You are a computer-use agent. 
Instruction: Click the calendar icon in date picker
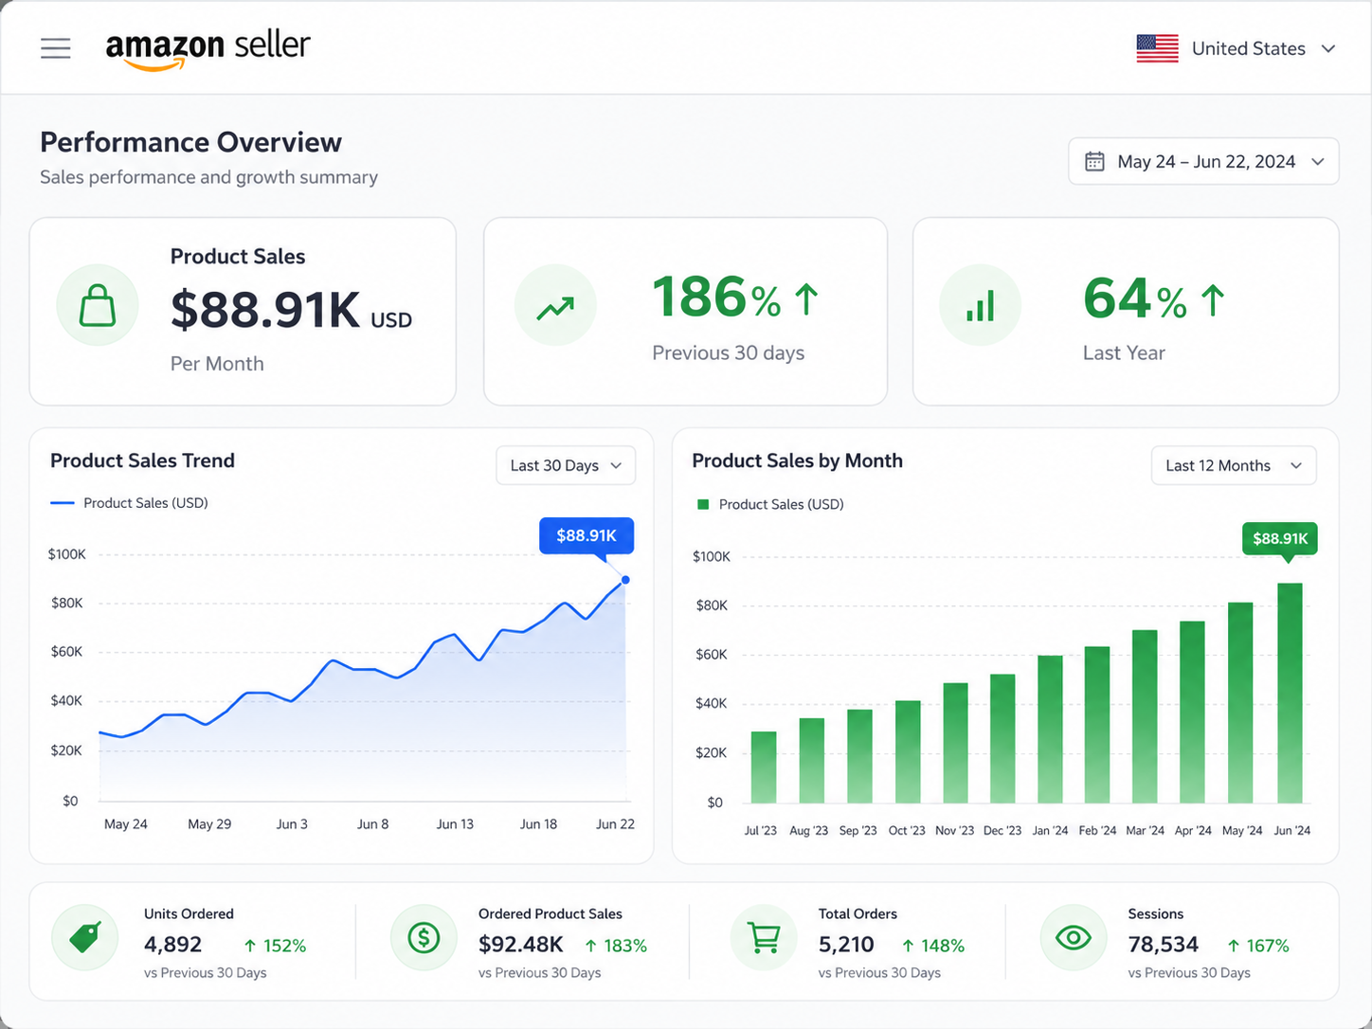pyautogui.click(x=1094, y=161)
